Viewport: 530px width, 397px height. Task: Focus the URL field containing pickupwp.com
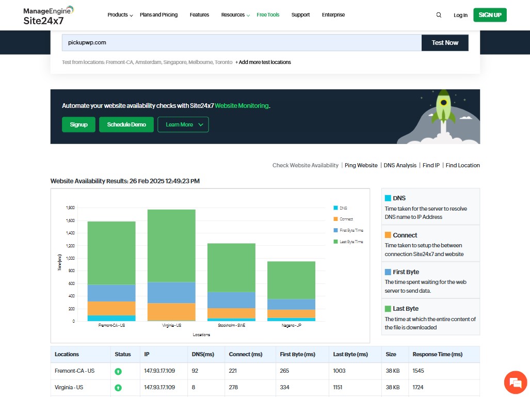coord(242,43)
